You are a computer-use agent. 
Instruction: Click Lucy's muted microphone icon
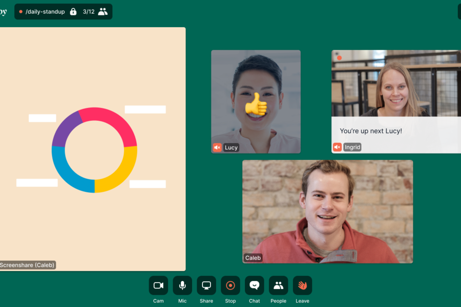(x=217, y=147)
